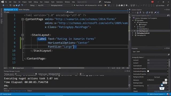The height and width of the screenshot is (96, 171).
Task: Open the Build menu
Action: point(30,2)
